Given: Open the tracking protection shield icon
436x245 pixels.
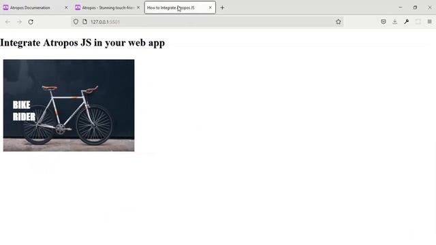Looking at the screenshot, I should point(76,22).
